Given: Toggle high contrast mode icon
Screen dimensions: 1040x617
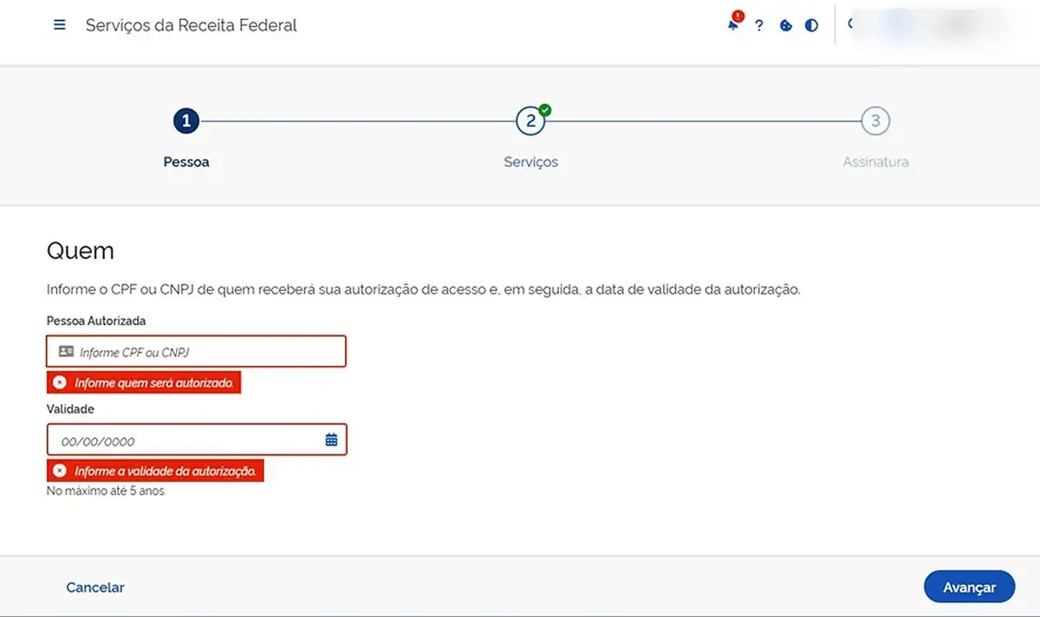Looking at the screenshot, I should point(811,26).
